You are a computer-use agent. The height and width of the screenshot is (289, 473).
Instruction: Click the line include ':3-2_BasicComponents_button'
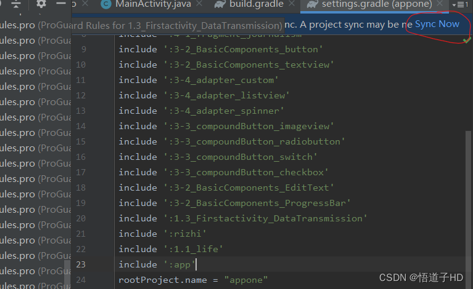221,49
